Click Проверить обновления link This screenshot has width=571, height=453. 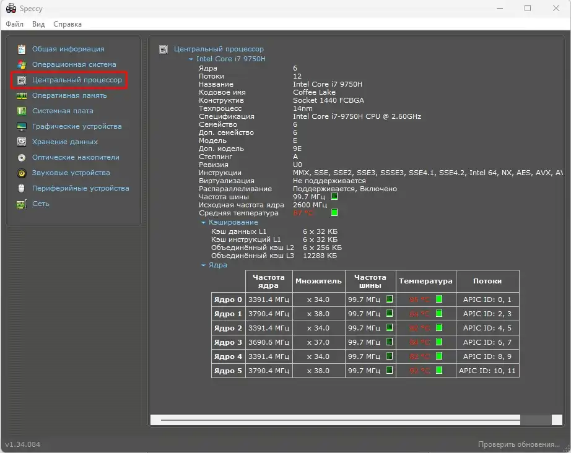[x=518, y=444]
